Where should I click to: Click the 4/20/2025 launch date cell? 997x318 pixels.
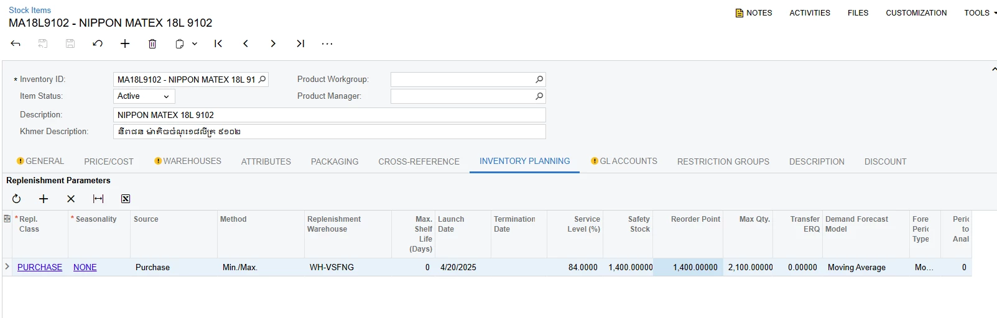(x=463, y=267)
